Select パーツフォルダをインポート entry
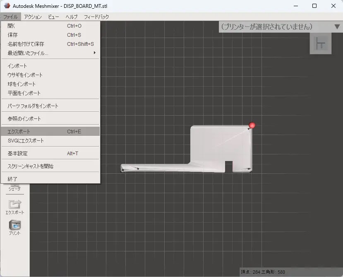This screenshot has width=343, height=277. click(50, 106)
